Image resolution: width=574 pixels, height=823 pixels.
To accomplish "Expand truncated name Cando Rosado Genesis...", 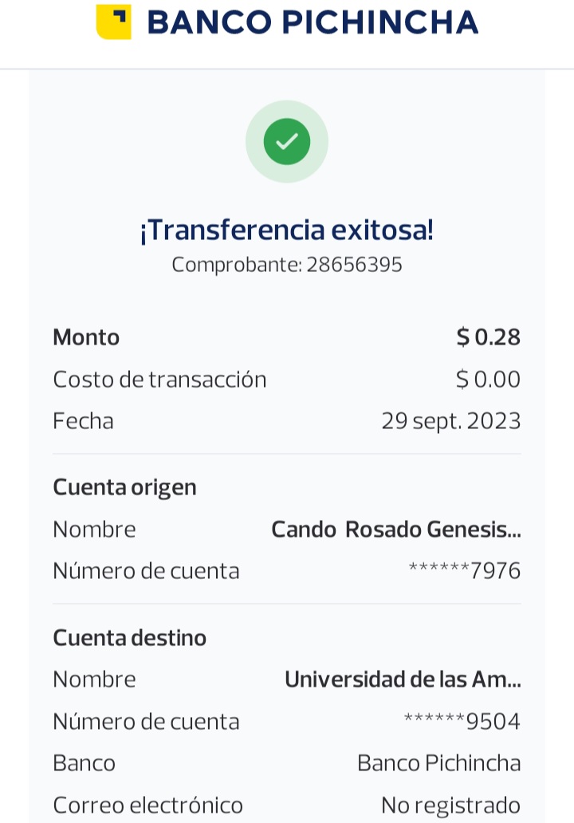I will click(396, 530).
